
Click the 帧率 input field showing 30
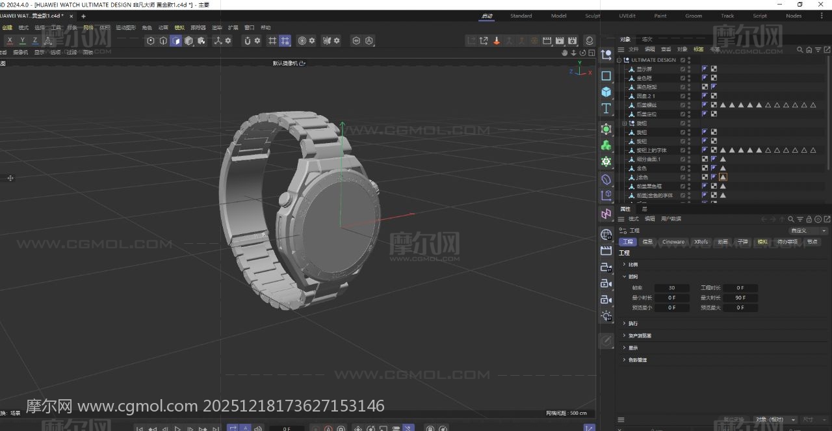coord(671,288)
